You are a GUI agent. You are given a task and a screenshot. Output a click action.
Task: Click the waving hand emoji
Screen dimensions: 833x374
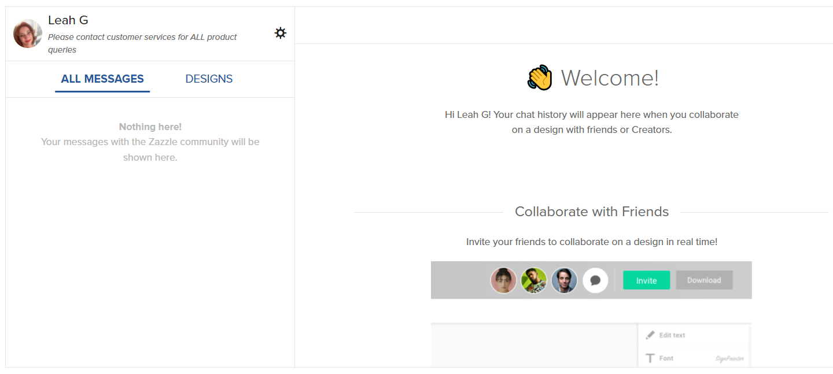540,77
